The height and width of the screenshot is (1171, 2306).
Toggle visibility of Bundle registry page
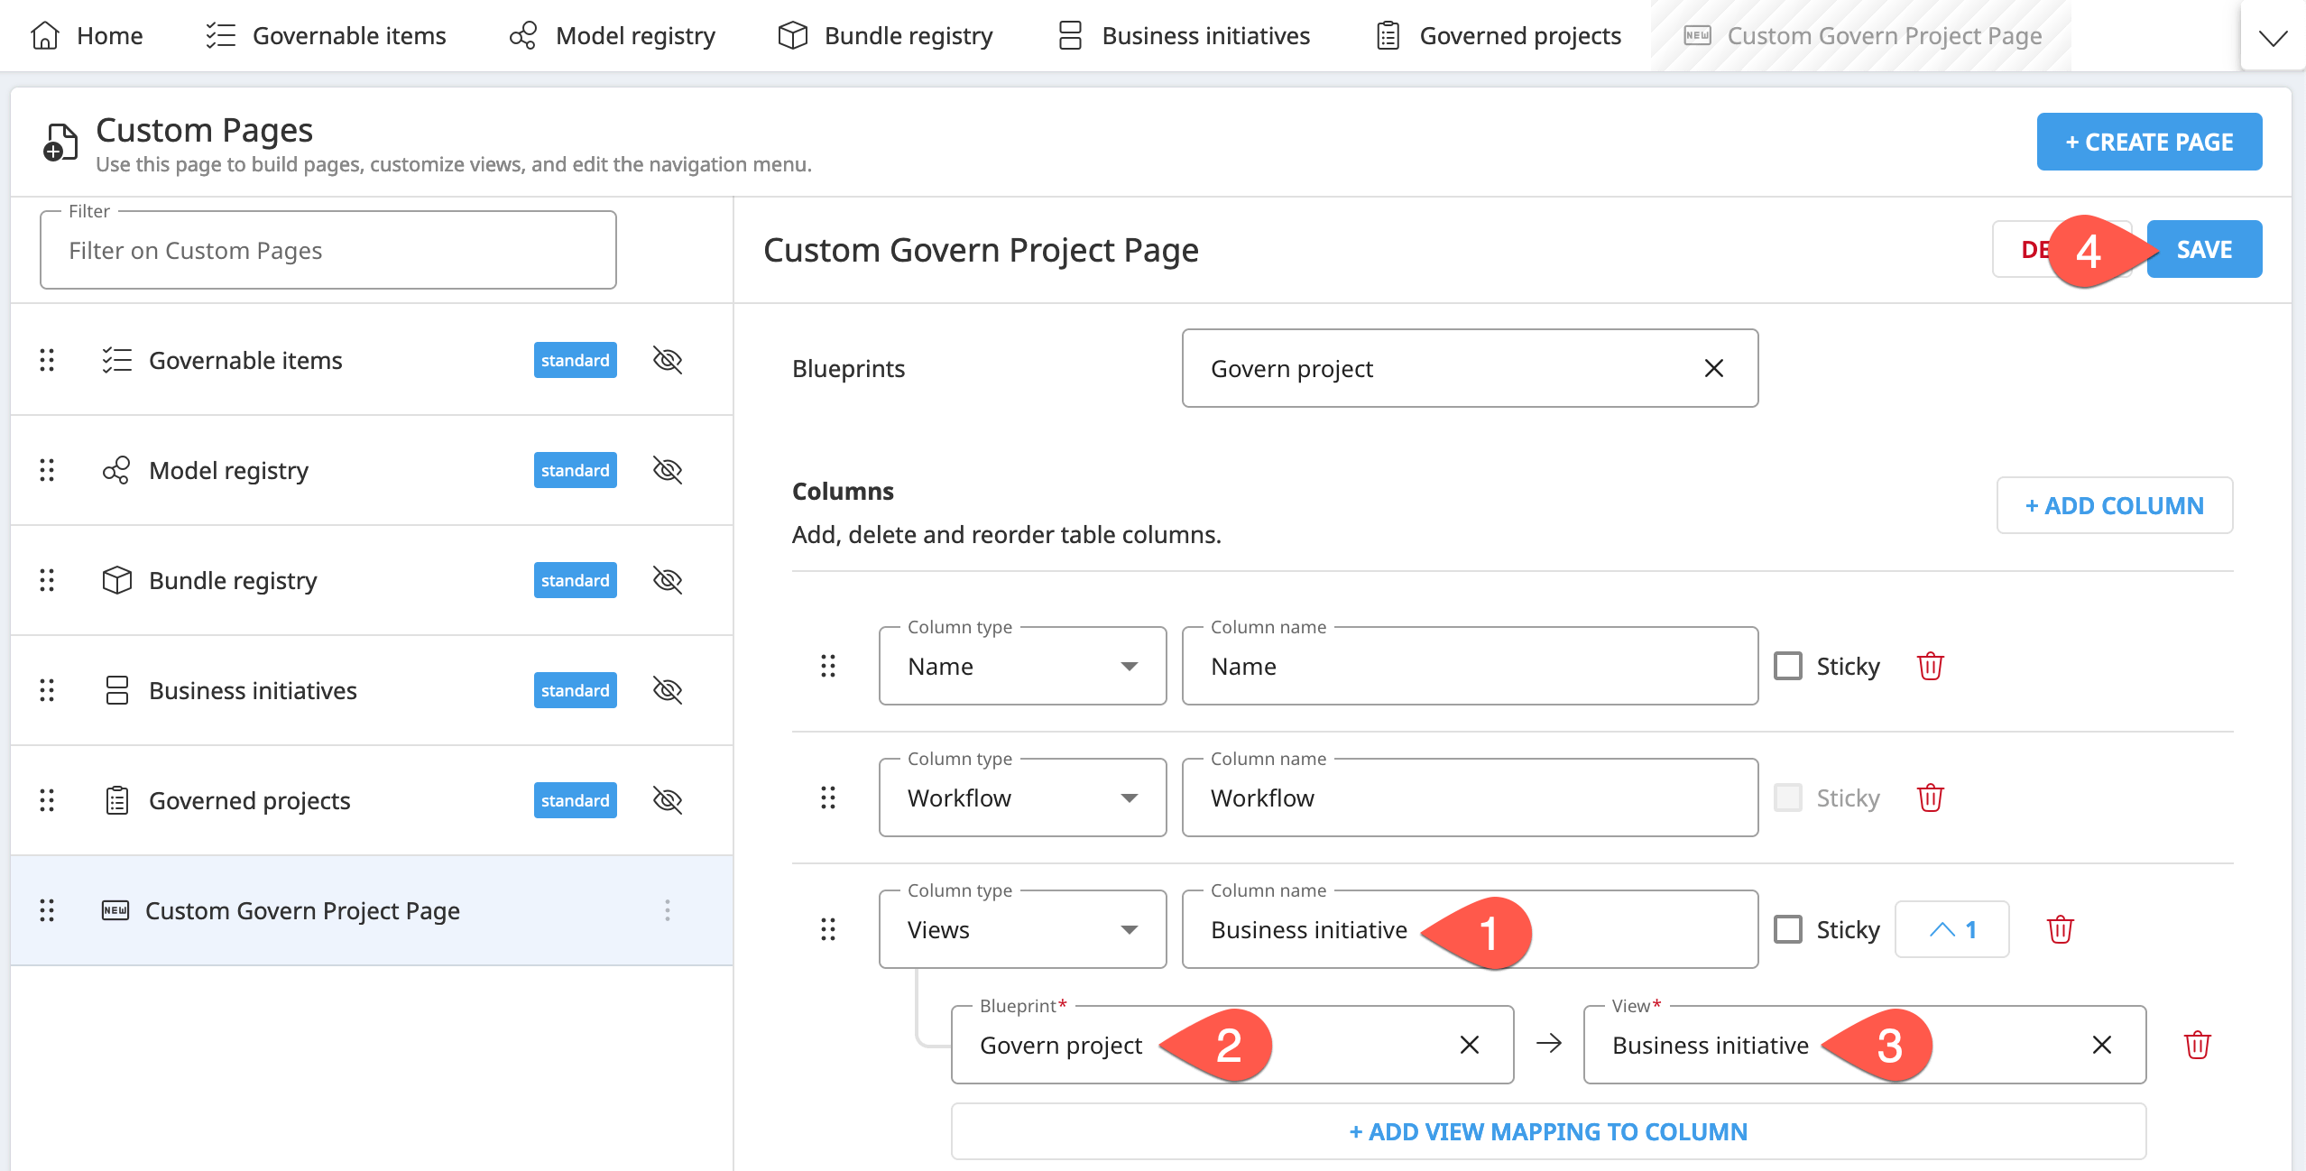coord(668,580)
